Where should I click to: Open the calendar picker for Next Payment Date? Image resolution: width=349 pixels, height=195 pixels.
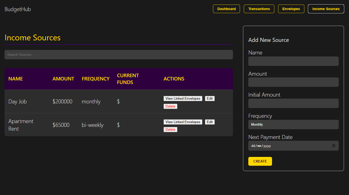point(333,146)
